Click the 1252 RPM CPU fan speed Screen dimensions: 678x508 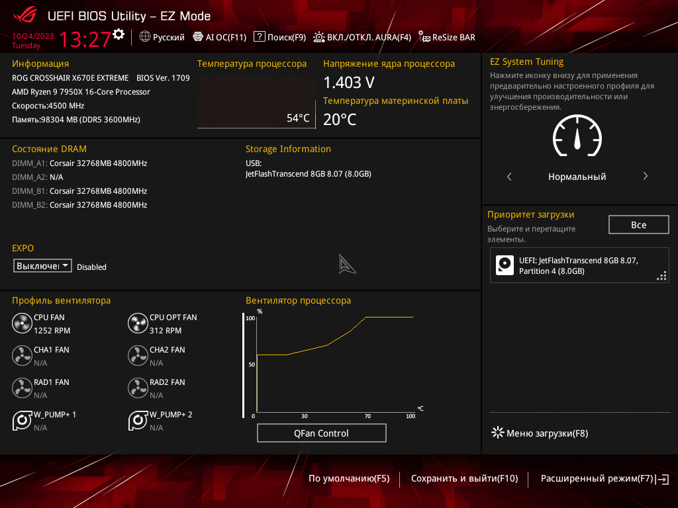[x=52, y=331]
